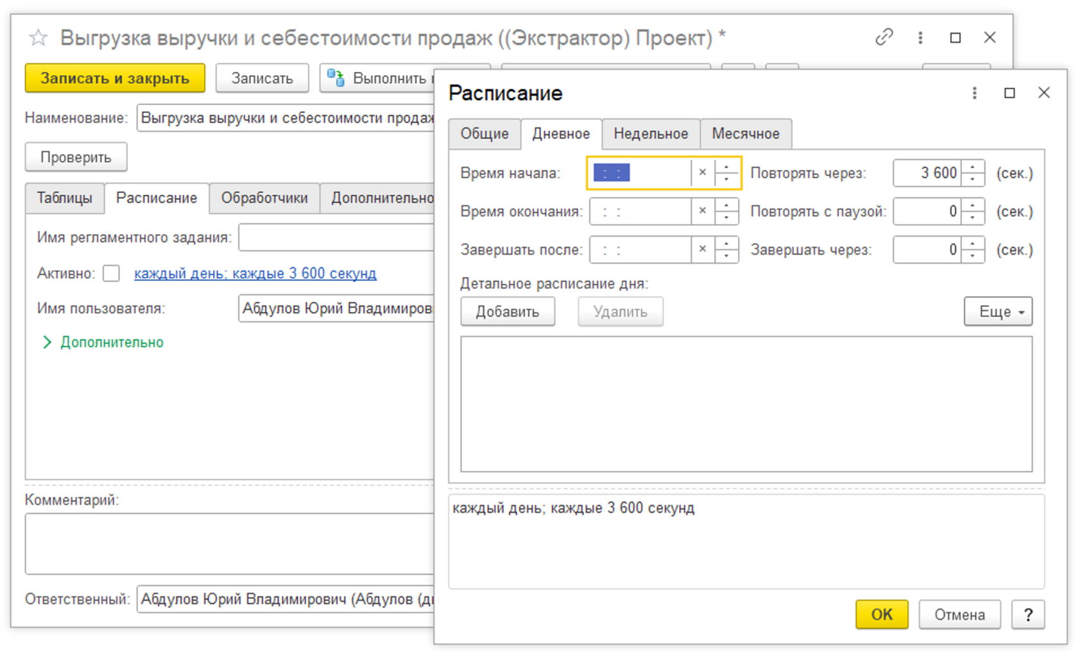Click the Выполнить button with icon

377,78
